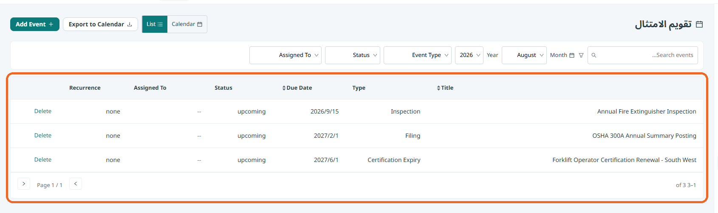Open the Assigned To filter dropdown

[x=286, y=55]
